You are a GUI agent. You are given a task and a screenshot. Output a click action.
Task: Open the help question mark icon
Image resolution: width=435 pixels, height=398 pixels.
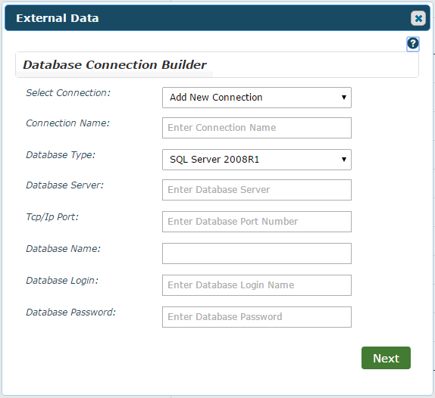coord(413,44)
